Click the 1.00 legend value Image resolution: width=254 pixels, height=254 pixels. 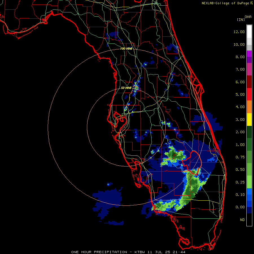[240, 145]
